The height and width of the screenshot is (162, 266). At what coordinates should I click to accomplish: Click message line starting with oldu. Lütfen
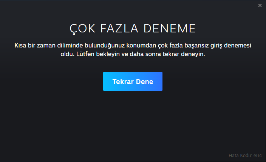[133, 54]
